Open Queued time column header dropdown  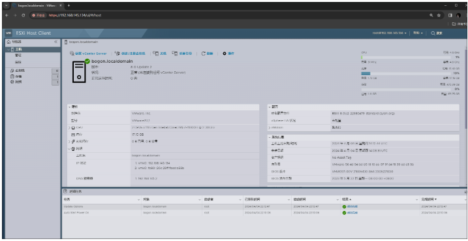(x=289, y=199)
